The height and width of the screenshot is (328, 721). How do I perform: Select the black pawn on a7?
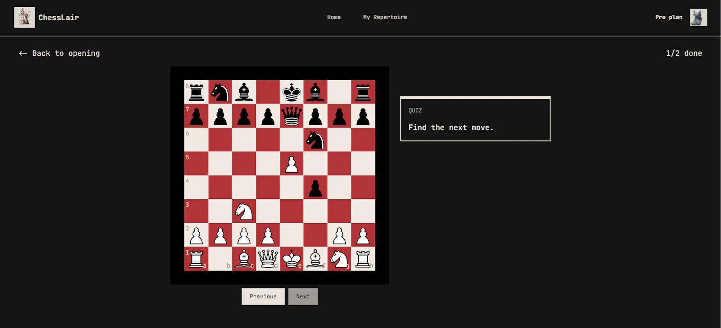point(196,116)
